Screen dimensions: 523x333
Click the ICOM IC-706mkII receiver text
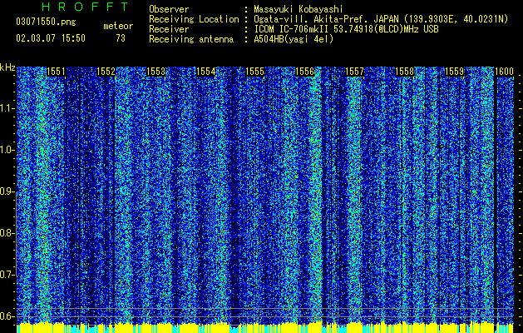pyautogui.click(x=346, y=29)
